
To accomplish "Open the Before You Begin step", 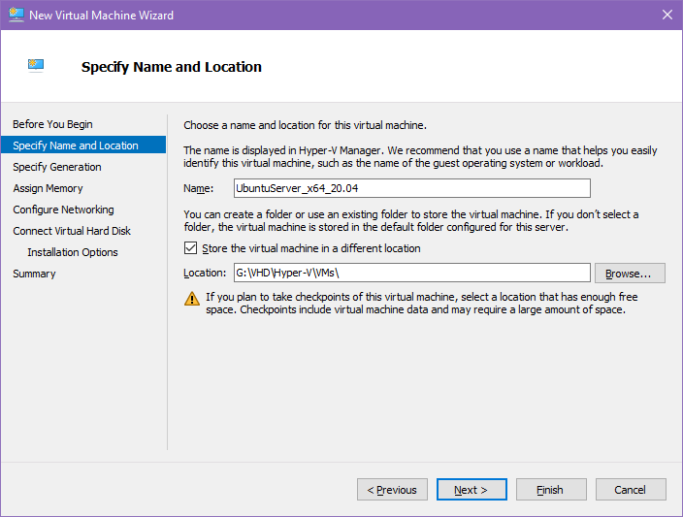I will [52, 124].
